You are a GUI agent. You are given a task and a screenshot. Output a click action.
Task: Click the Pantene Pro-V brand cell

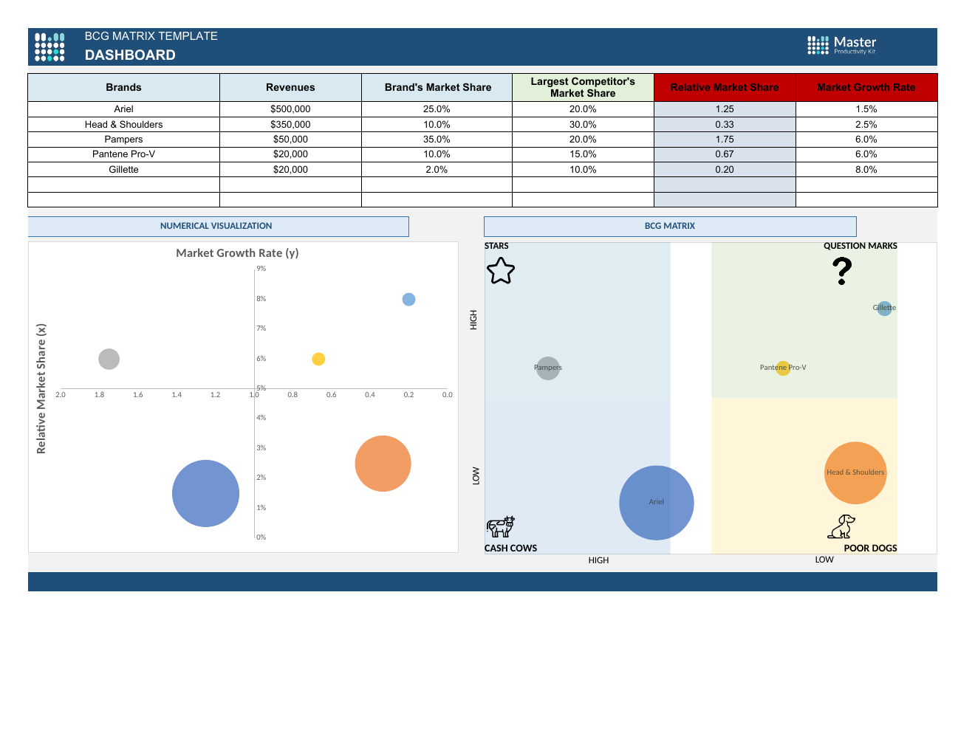[123, 154]
